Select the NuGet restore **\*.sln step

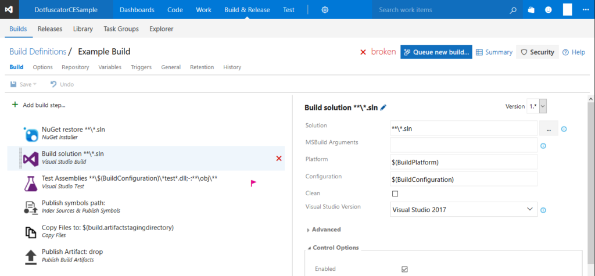[x=146, y=133]
